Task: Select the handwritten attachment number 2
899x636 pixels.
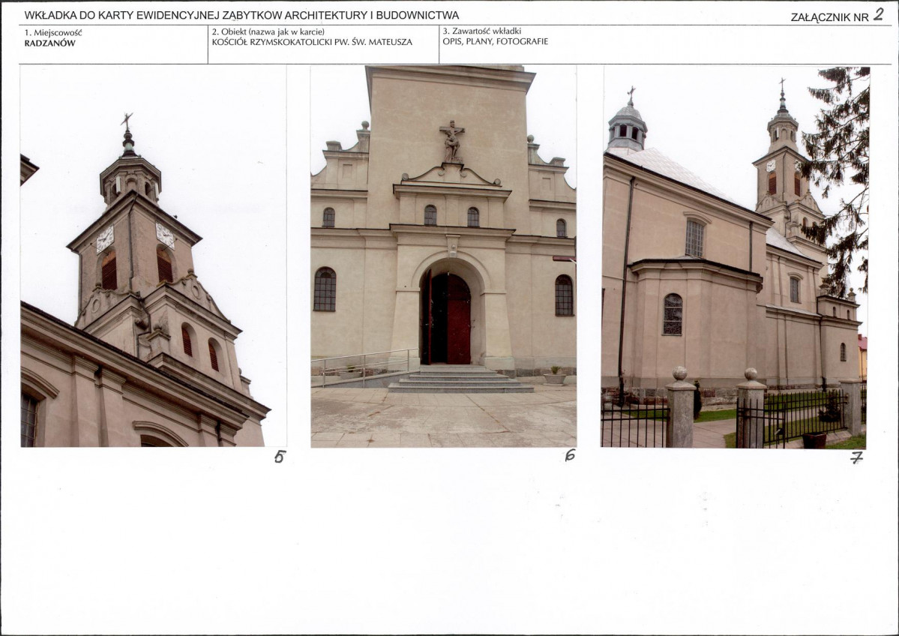Action: coord(879,14)
